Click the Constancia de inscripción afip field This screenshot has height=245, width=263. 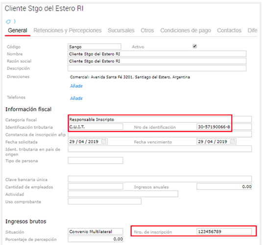coord(160,134)
